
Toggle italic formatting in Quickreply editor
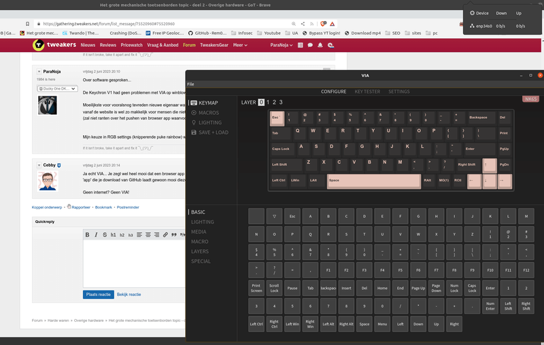point(96,235)
